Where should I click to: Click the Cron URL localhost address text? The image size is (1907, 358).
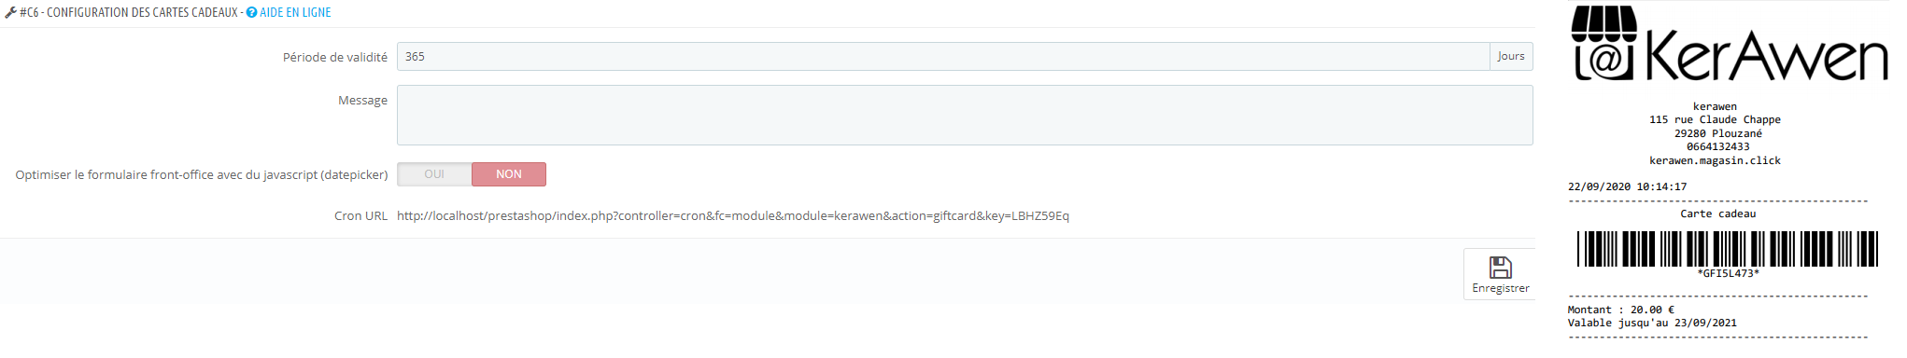[x=733, y=215]
